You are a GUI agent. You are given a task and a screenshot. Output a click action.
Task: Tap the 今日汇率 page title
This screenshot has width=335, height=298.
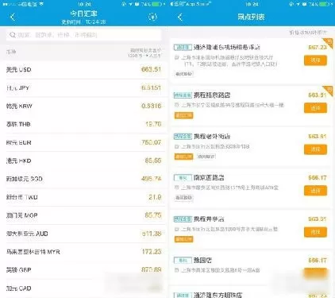(83, 14)
